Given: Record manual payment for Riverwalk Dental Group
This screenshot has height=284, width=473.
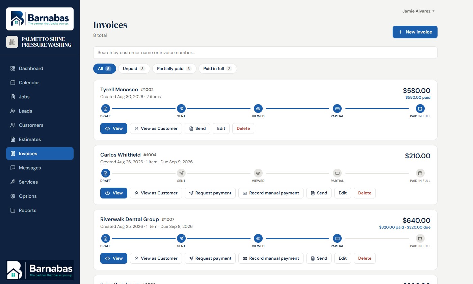Looking at the screenshot, I should (271, 258).
